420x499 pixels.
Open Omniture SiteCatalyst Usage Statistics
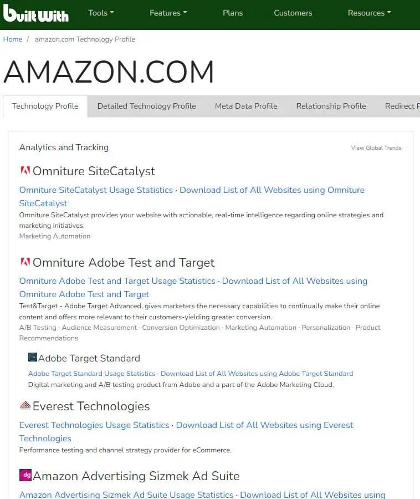pos(95,190)
